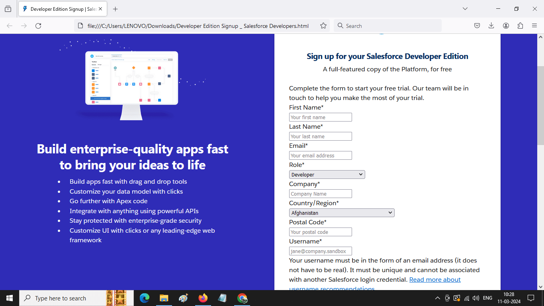This screenshot has height=306, width=544.
Task: Bookmark the page using the star icon
Action: click(323, 25)
